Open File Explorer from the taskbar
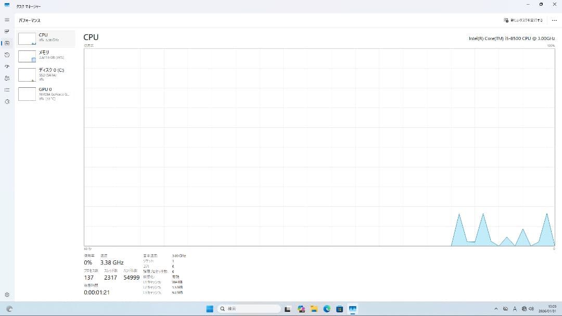Viewport: 562px width, 316px height. pos(314,309)
